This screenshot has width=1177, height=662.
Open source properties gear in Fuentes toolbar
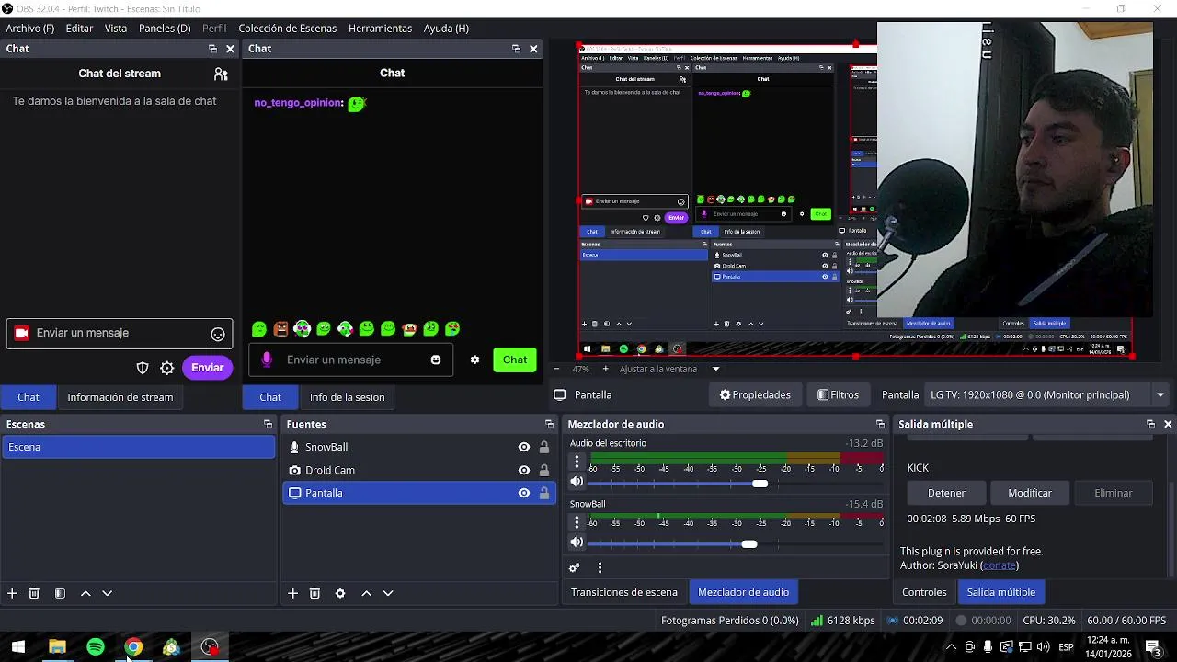[x=340, y=593]
